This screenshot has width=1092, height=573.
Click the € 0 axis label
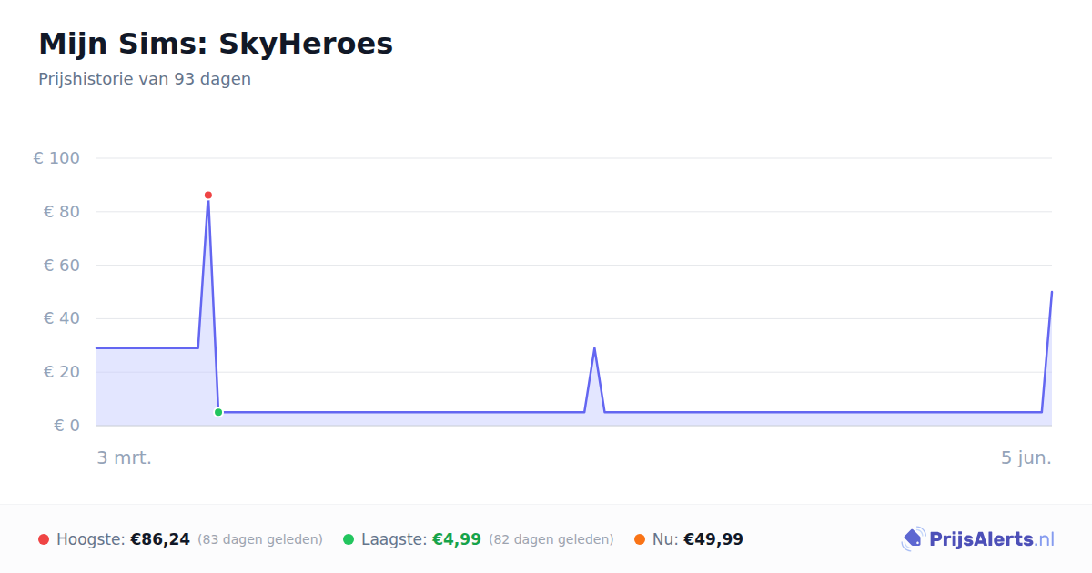click(x=66, y=426)
